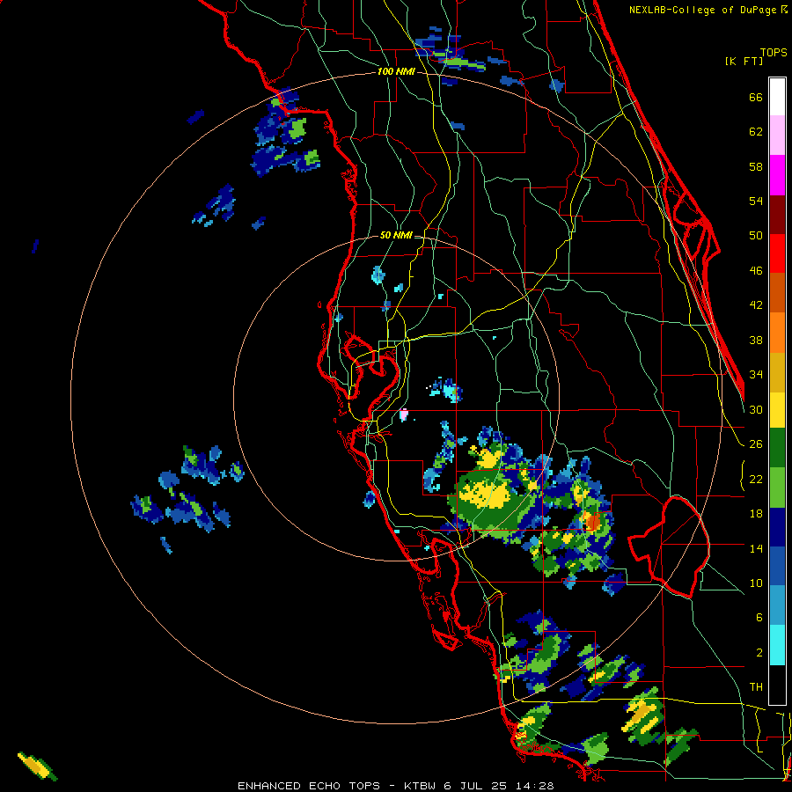Click the small pink echo near Tampa Bay
The image size is (792, 792).
click(x=404, y=414)
